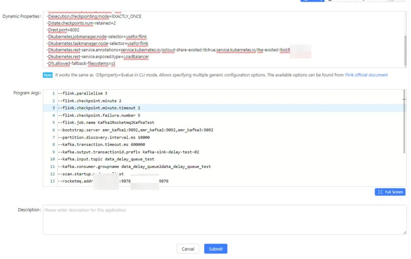Image resolution: width=411 pixels, height=259 pixels.
Task: Click the -Dexecution.checkpointing.mode=EXACTLY_ONCE line
Action: pos(94,16)
